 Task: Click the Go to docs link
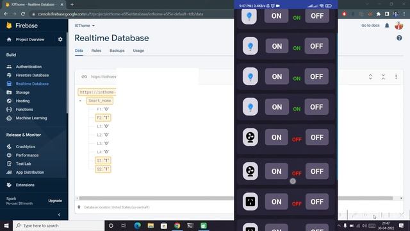370,26
